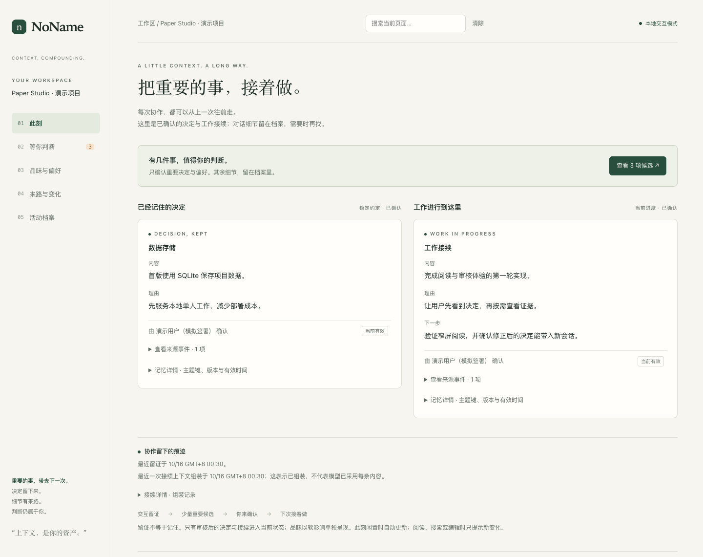Go to 等你判断 in the sidebar
The image size is (703, 557).
pos(56,147)
